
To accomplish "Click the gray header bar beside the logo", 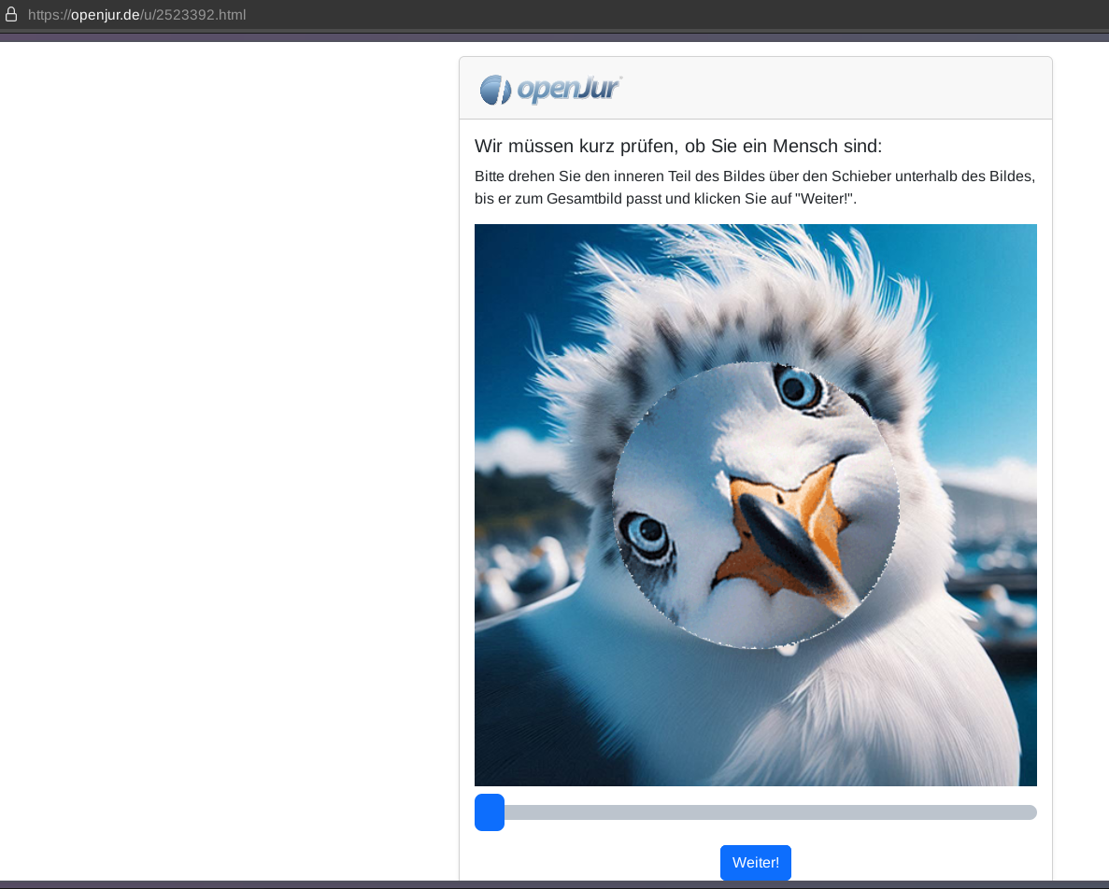I will click(x=841, y=89).
